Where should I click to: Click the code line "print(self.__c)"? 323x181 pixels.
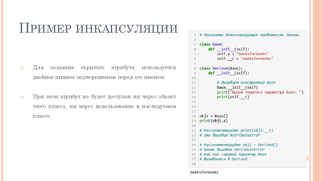(x=233, y=97)
